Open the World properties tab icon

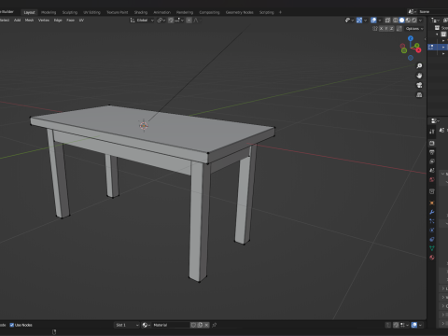pos(432,179)
